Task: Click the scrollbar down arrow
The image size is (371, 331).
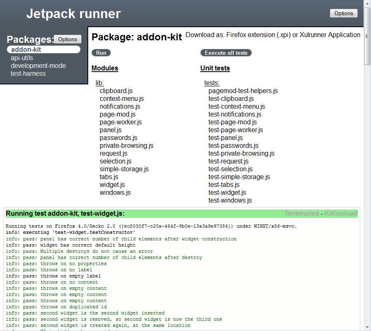Action: (x=367, y=327)
